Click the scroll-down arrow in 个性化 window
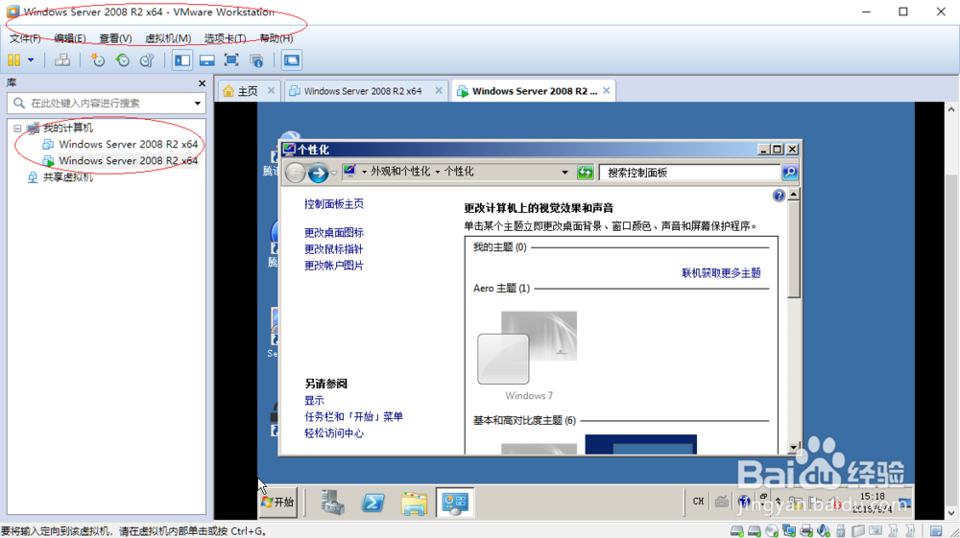960x538 pixels. coord(794,448)
